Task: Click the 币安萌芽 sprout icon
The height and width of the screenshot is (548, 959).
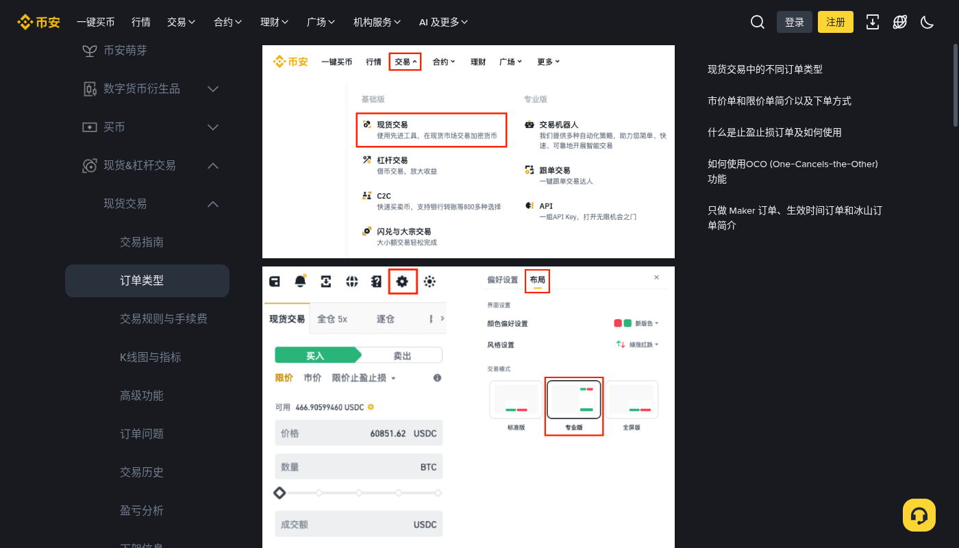Action: click(x=89, y=51)
